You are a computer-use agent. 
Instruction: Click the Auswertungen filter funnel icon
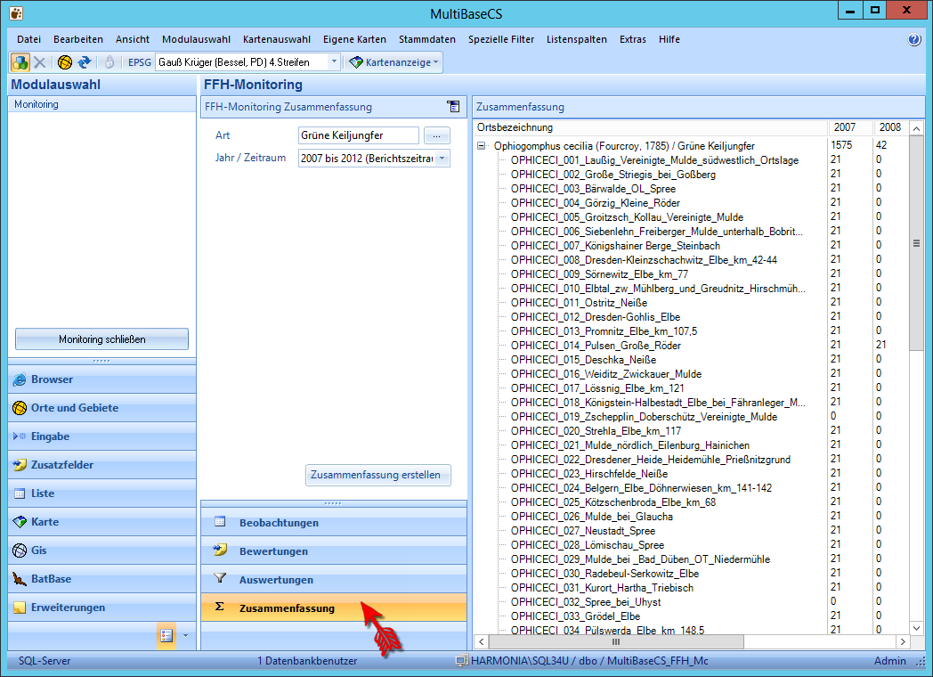[220, 577]
